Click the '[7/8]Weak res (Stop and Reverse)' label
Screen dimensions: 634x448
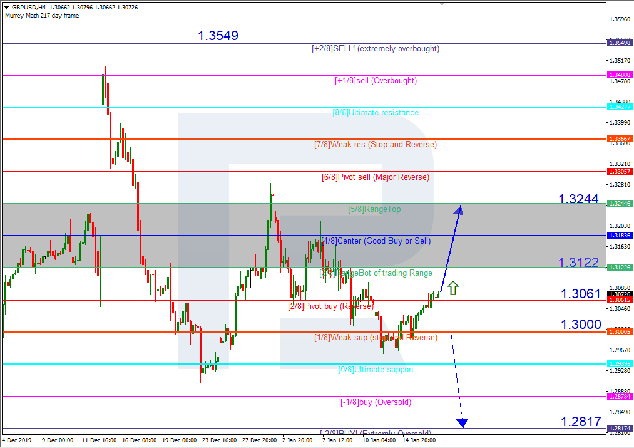(376, 145)
